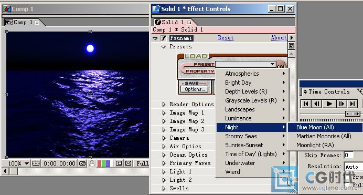Screen dimensions: 363x195
Task: Choose the Blue Moon (All) preset
Action: [325, 127]
